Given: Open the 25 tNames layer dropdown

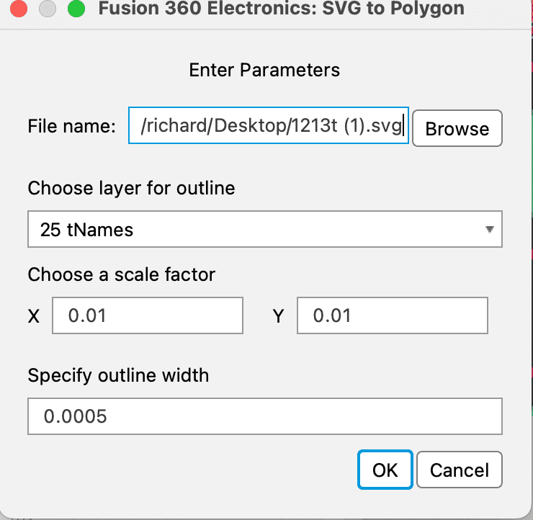Looking at the screenshot, I should [x=265, y=229].
